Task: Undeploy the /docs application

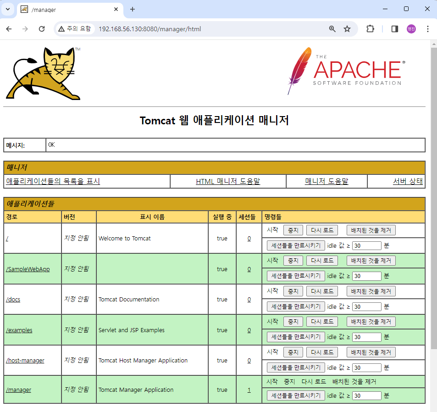Action: pyautogui.click(x=371, y=291)
